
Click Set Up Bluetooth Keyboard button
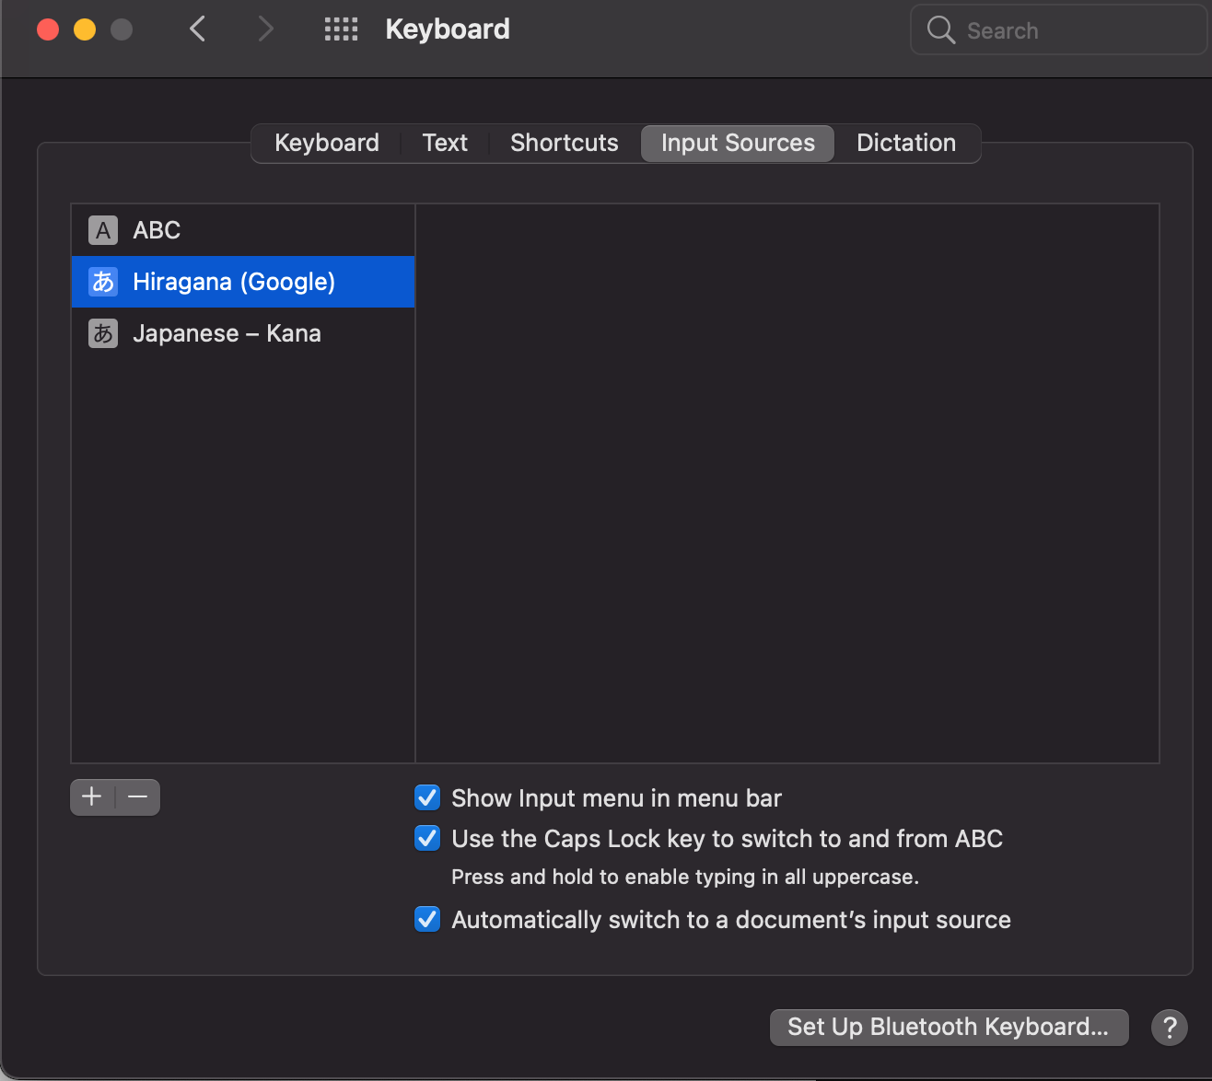coord(949,1027)
